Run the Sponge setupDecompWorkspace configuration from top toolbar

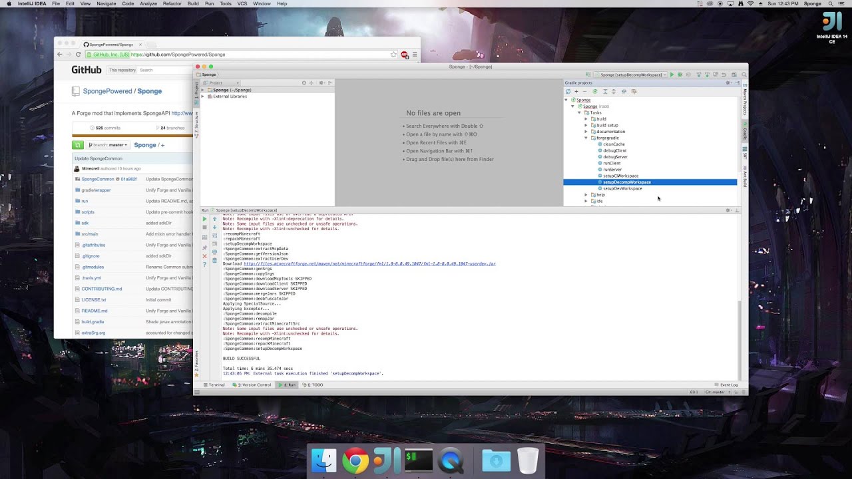672,75
